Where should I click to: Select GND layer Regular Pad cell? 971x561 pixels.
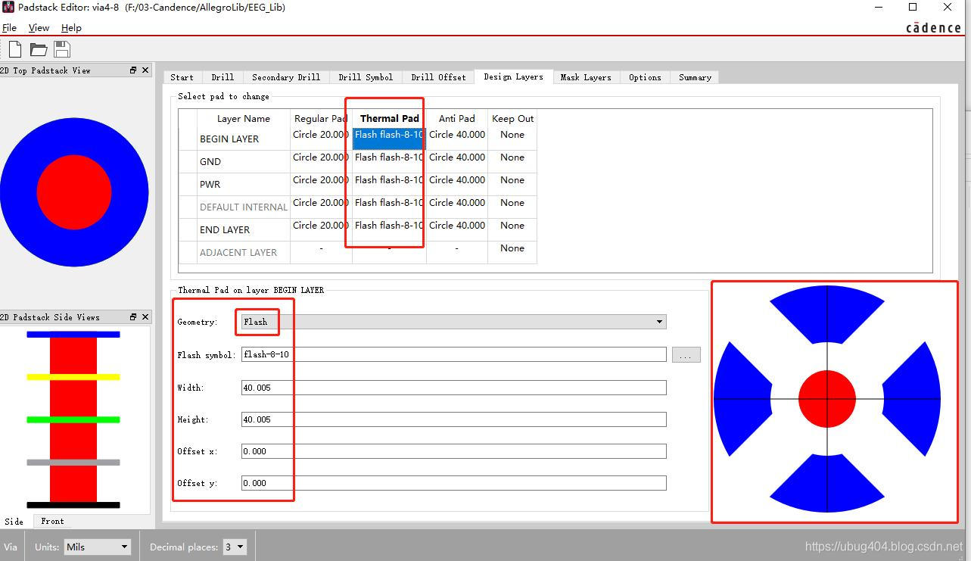point(321,161)
